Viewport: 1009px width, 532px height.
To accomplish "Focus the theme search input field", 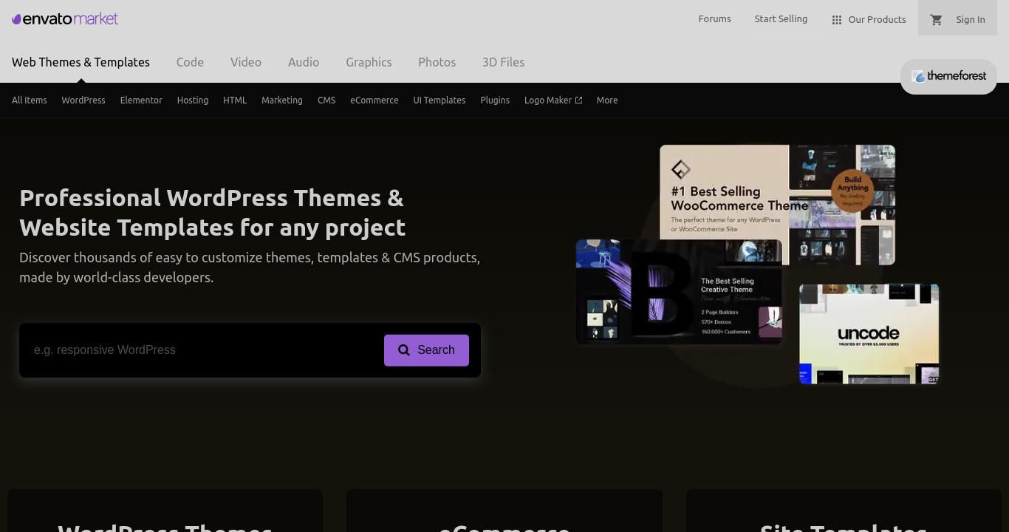I will click(203, 350).
